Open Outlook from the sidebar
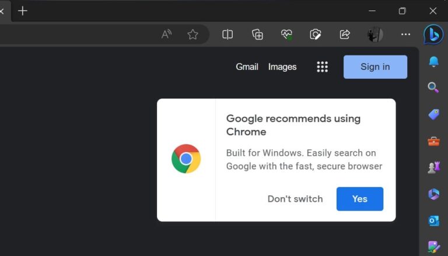448x256 pixels. tap(433, 221)
